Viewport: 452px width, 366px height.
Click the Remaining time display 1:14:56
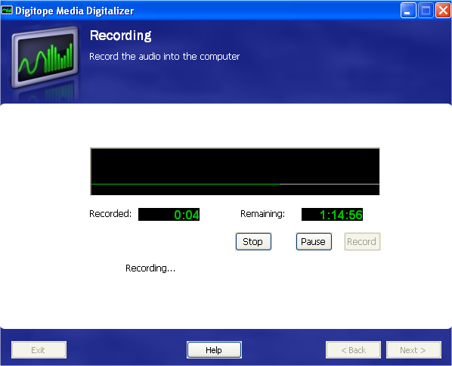point(332,214)
